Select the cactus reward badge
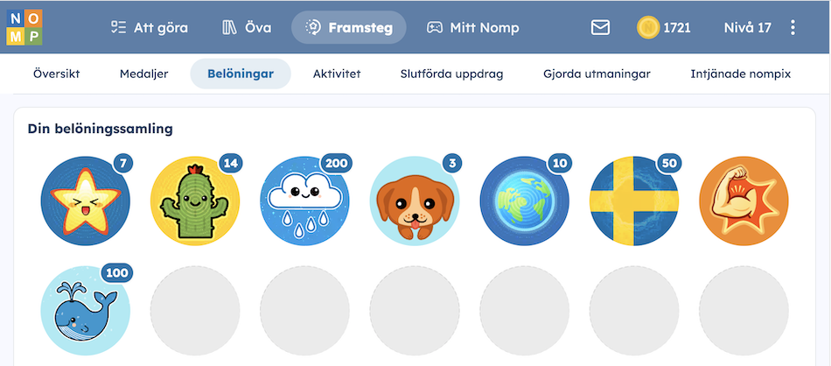Viewport: 831px width, 366px height. click(x=195, y=201)
